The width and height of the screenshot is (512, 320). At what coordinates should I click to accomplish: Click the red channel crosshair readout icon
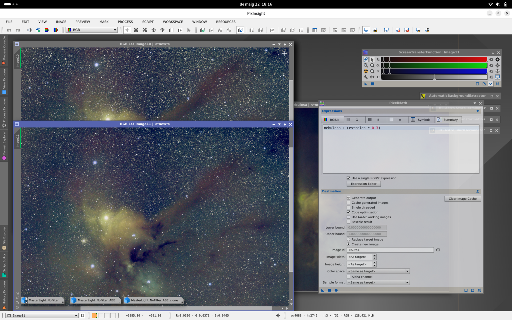pyautogui.click(x=497, y=60)
